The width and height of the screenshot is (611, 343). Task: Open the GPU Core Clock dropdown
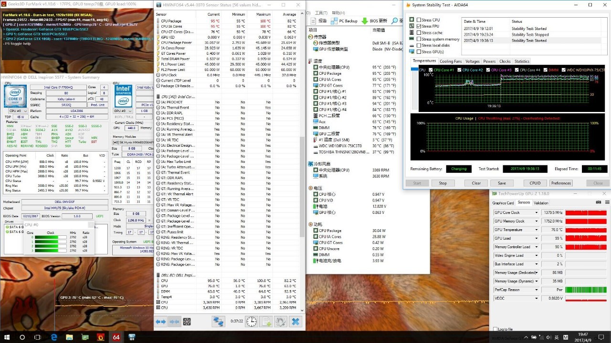(536, 212)
